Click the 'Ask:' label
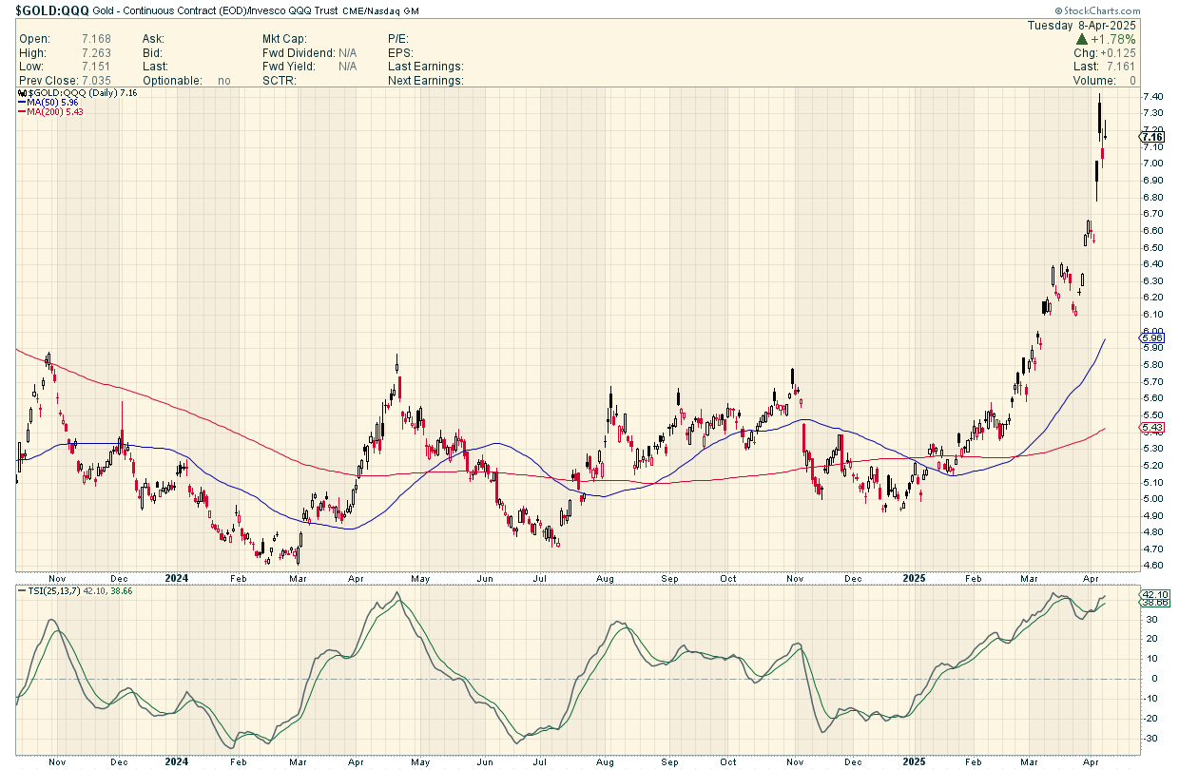Viewport: 1179px width, 770px height. click(x=153, y=39)
